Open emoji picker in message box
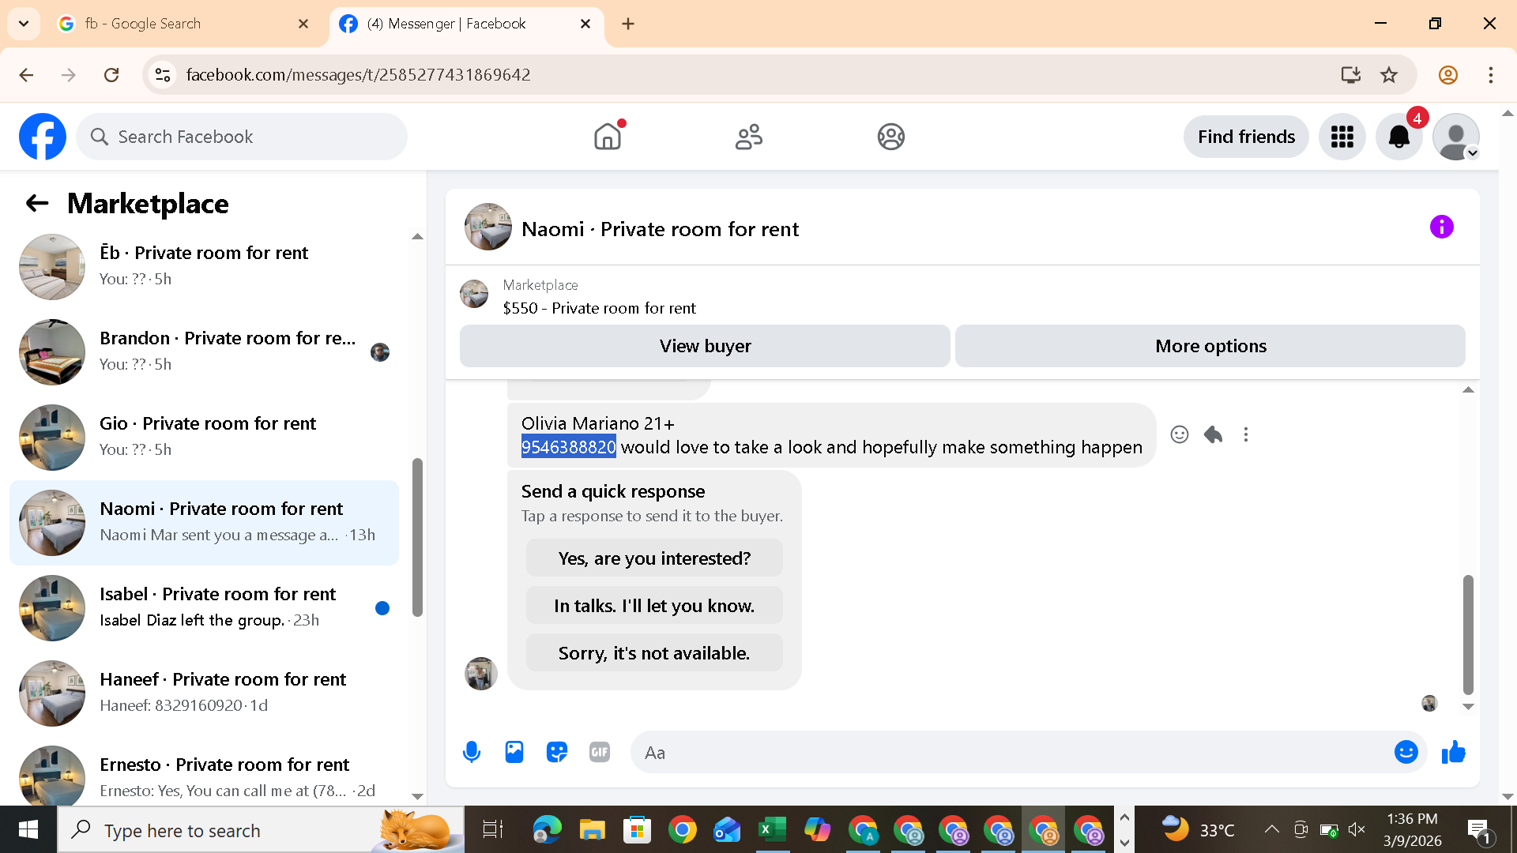The height and width of the screenshot is (853, 1517). [x=1406, y=752]
